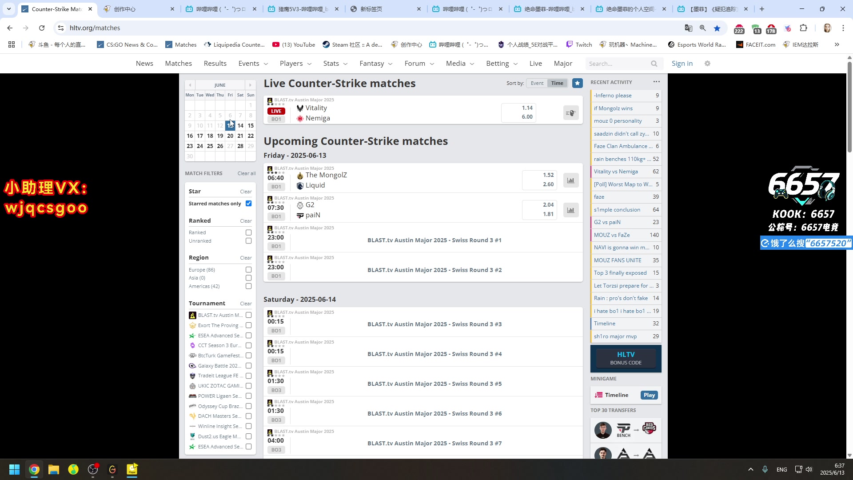
Task: Check the Asia (0) region checkbox
Action: 249,278
